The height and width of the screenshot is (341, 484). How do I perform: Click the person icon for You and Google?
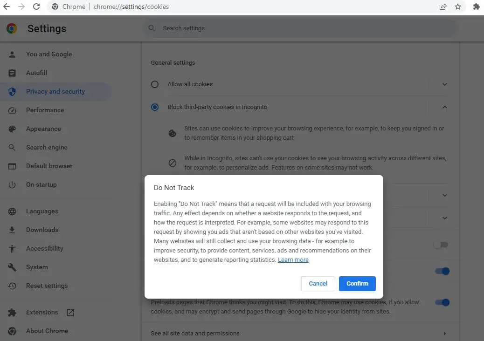tap(12, 54)
